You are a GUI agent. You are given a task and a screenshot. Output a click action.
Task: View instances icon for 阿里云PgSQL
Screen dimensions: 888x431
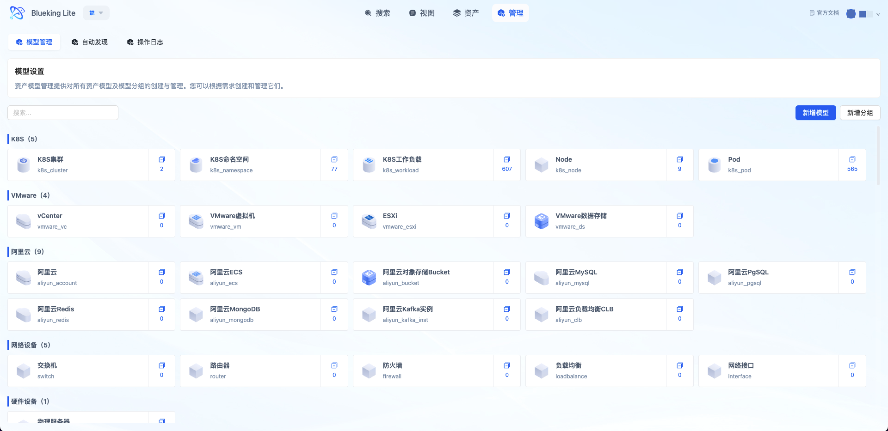(x=852, y=272)
